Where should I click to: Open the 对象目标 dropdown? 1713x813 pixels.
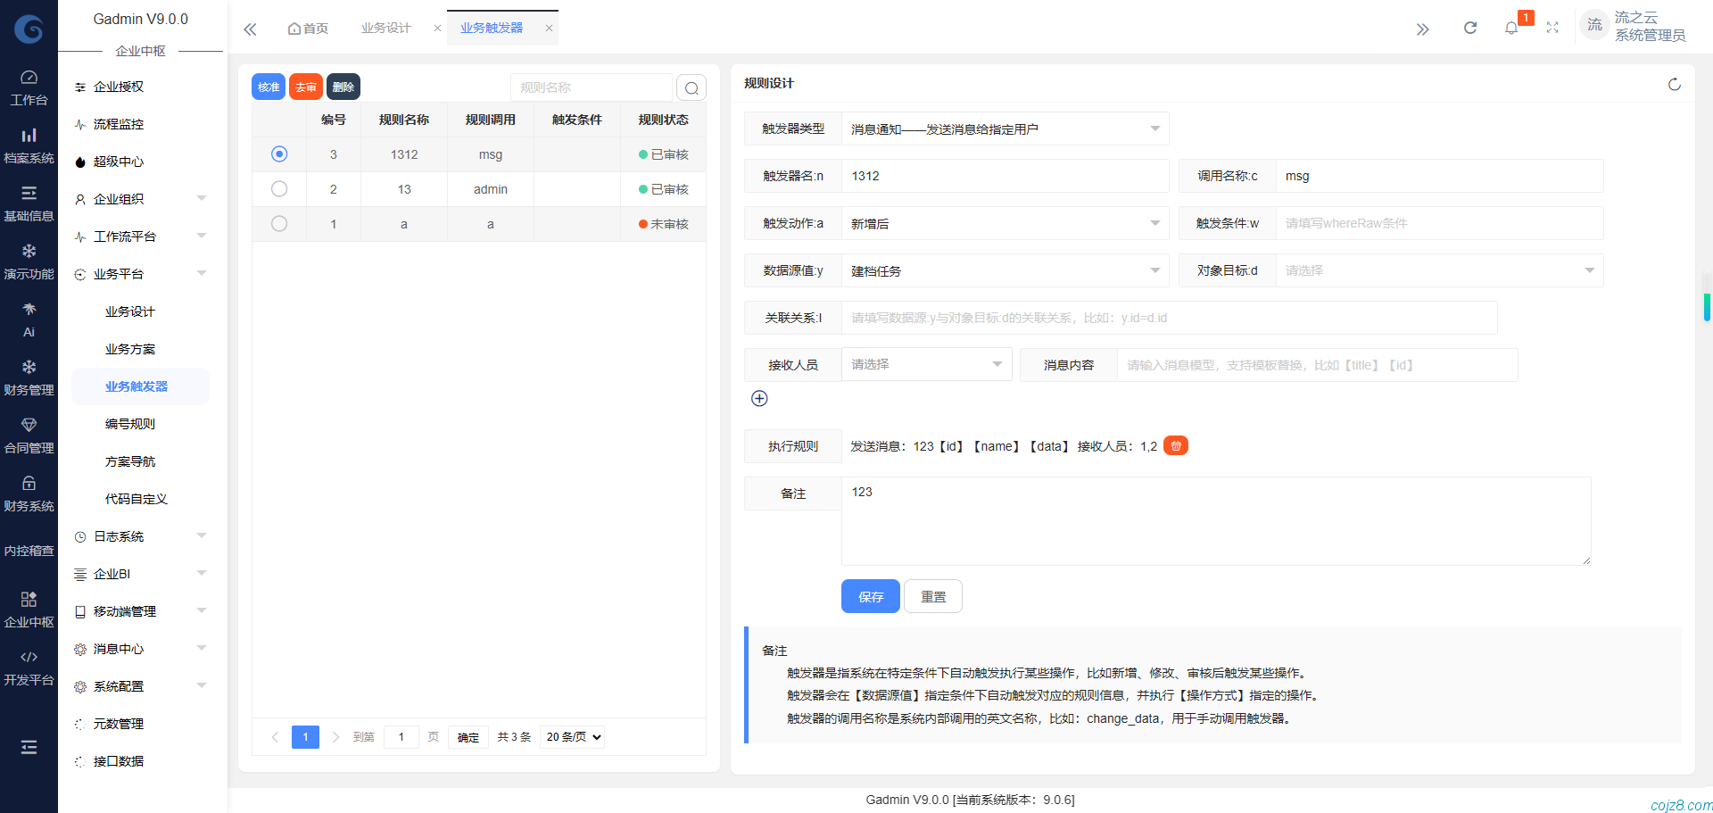1438,270
